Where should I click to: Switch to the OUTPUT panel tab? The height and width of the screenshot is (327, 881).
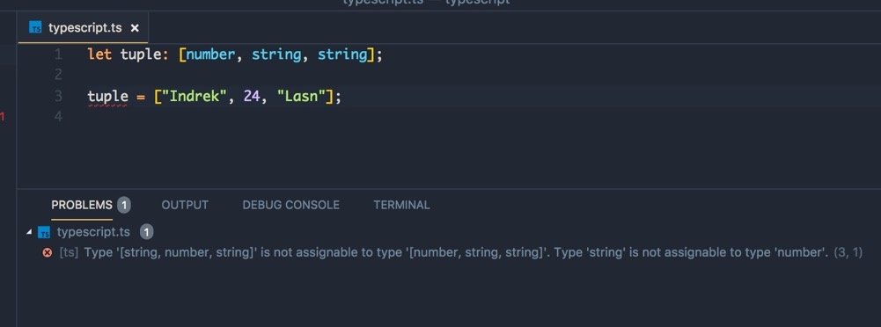(185, 206)
